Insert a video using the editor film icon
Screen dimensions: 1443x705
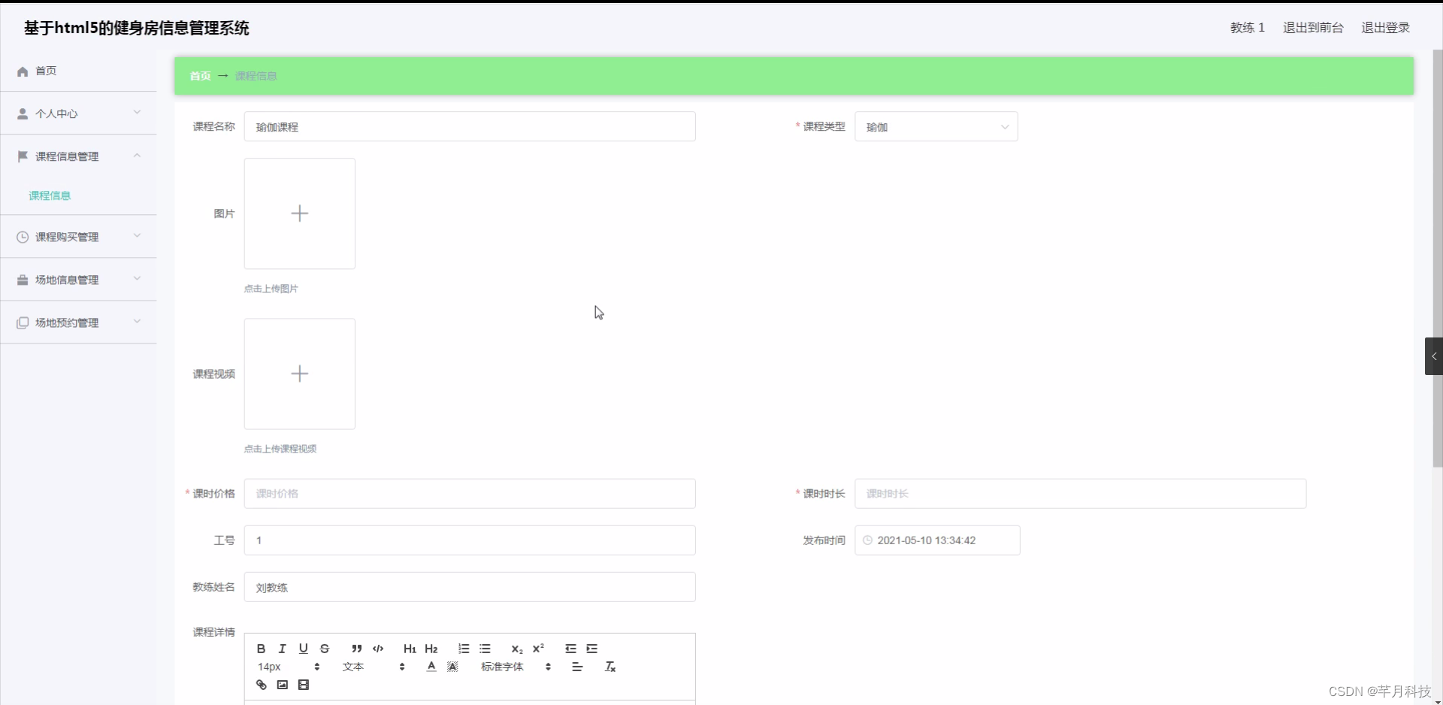tap(304, 685)
